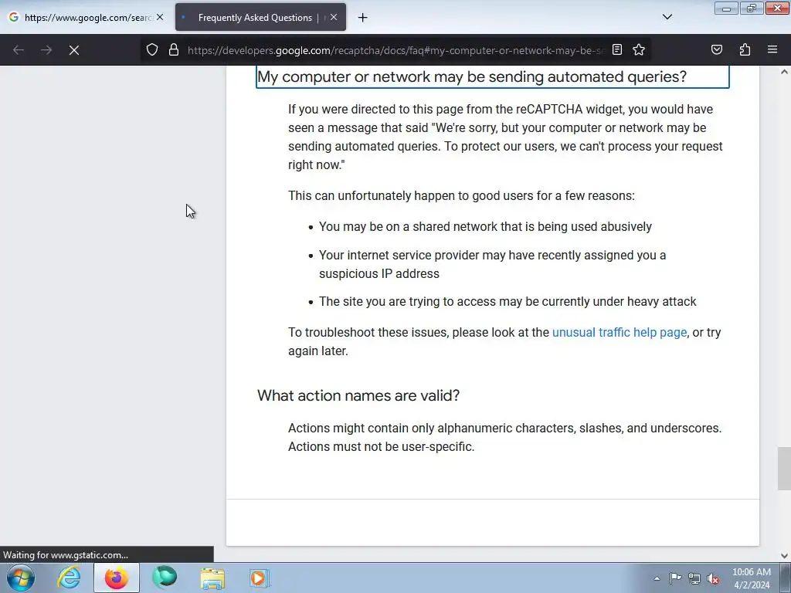Open the extensions puzzle icon
This screenshot has width=791, height=593.
[745, 49]
